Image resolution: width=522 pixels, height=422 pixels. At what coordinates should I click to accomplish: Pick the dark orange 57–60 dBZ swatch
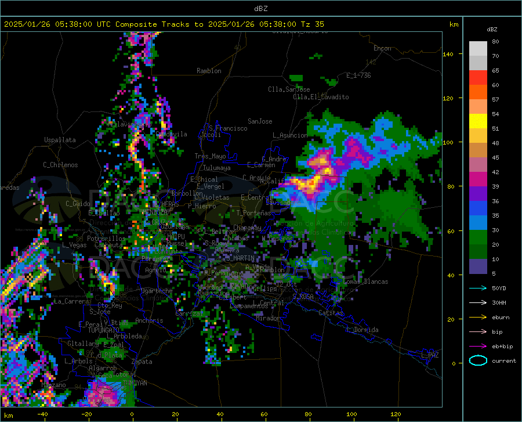coord(478,92)
